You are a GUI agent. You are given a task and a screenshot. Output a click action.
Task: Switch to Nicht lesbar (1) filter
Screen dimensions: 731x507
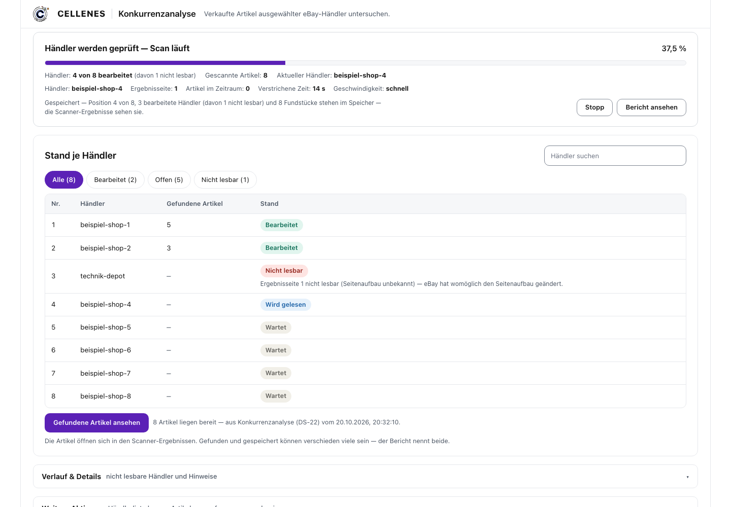click(225, 180)
